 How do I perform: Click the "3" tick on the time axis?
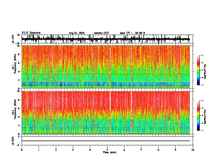tap(73, 150)
